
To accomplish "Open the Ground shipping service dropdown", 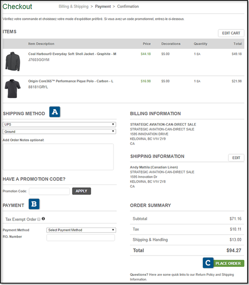I will tap(59, 131).
